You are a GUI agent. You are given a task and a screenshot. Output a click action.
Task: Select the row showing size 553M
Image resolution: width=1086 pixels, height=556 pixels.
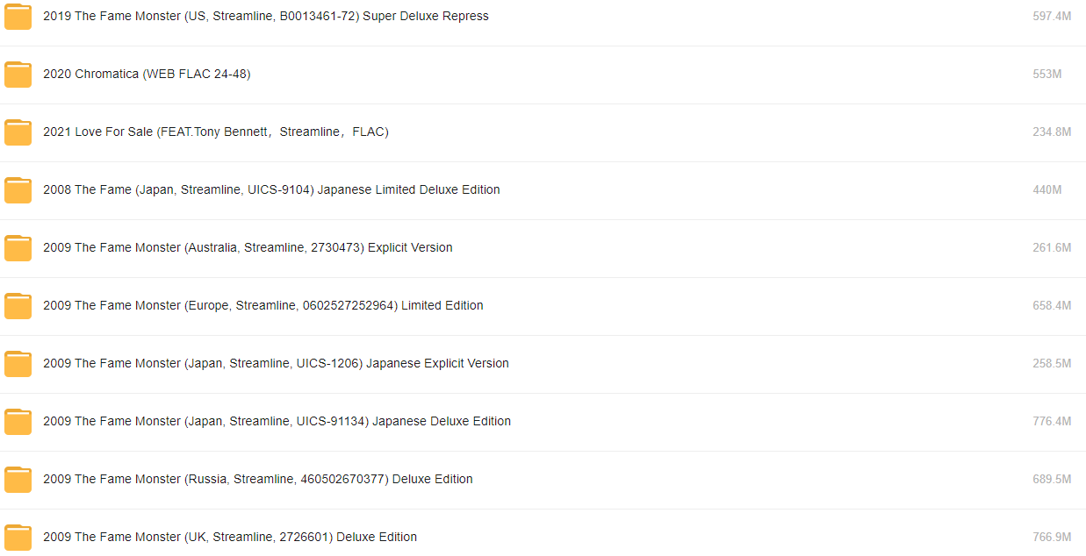(x=543, y=75)
